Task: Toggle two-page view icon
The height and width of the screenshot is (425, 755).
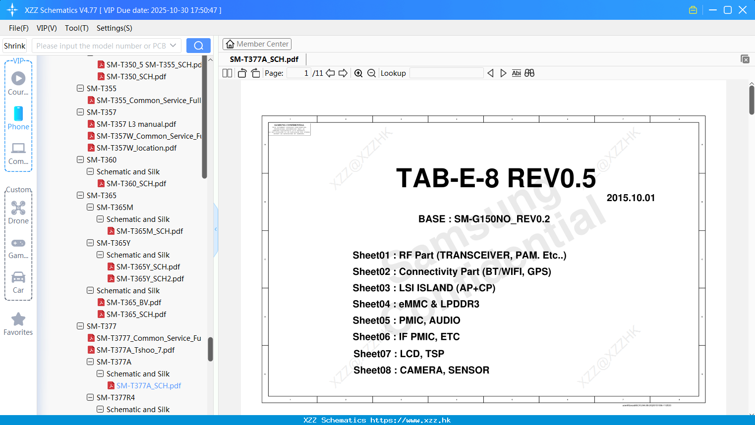Action: [228, 73]
